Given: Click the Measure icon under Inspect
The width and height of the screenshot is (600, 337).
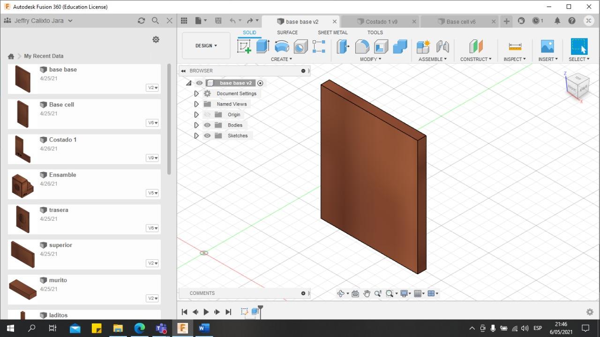Looking at the screenshot, I should coord(515,46).
